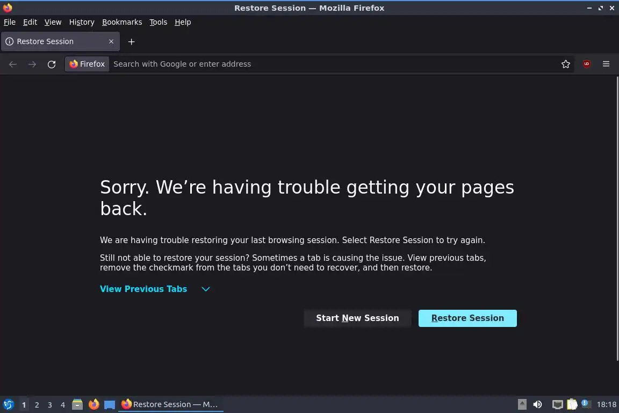Open the File menu
Screen dimensions: 619x413
pyautogui.click(x=10, y=22)
